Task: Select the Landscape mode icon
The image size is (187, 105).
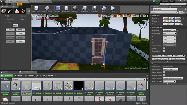Action: [17, 11]
